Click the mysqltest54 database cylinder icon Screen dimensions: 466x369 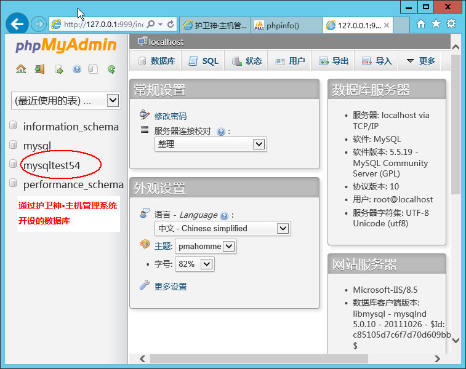13,164
